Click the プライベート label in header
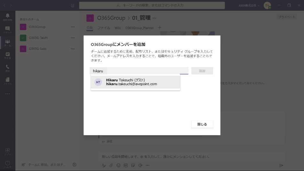 (286, 17)
